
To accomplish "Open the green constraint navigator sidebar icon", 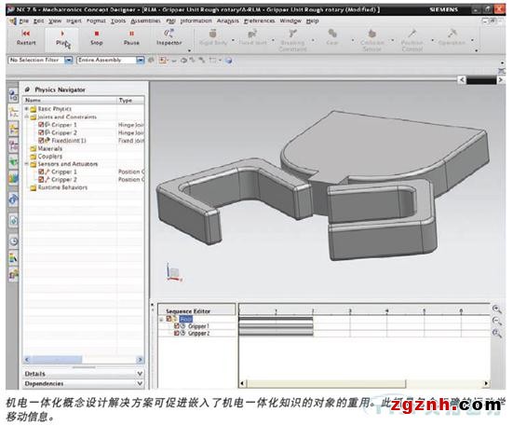I will click(13, 162).
